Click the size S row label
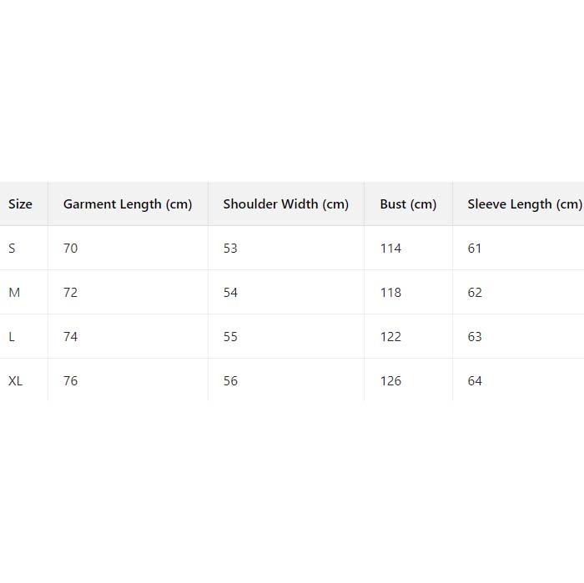 (x=12, y=249)
